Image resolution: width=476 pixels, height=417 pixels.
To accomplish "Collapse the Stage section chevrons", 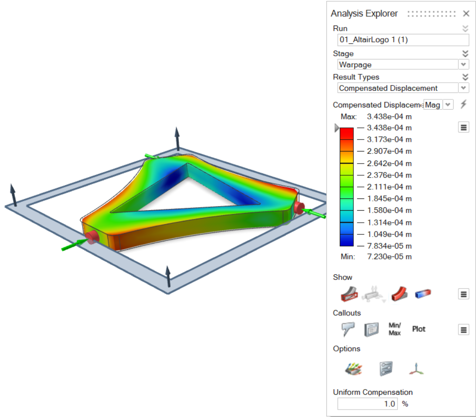I will tap(465, 54).
